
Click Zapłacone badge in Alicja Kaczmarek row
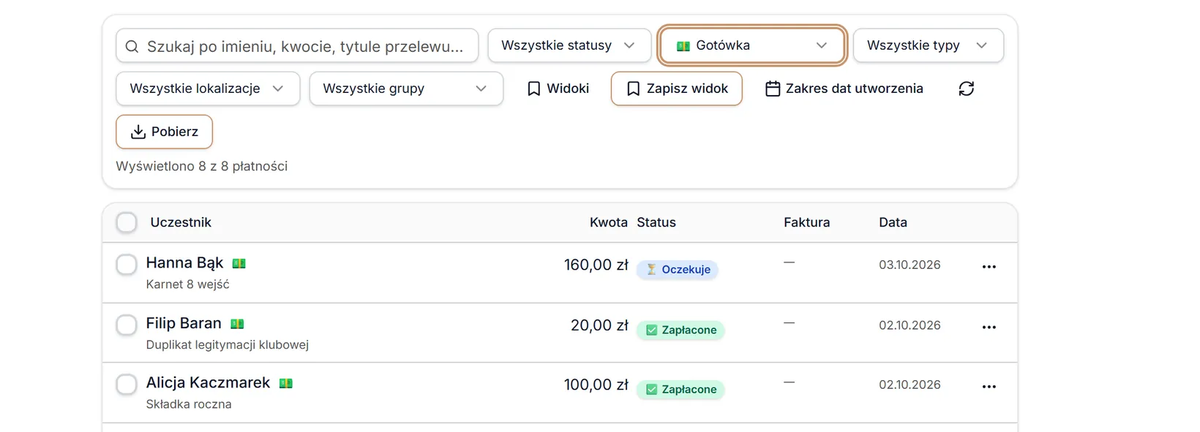[x=680, y=390]
